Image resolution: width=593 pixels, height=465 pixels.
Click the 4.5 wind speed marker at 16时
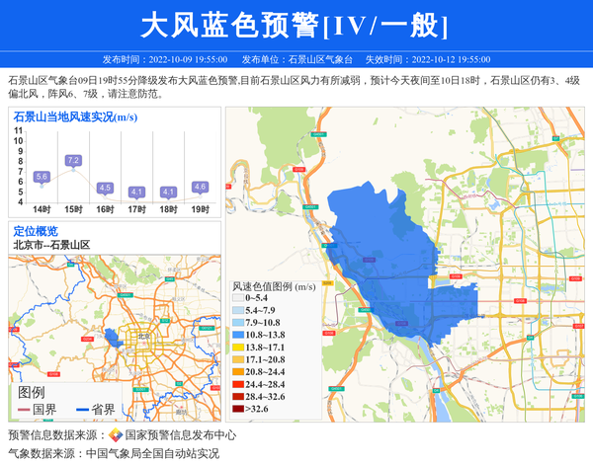[105, 188]
